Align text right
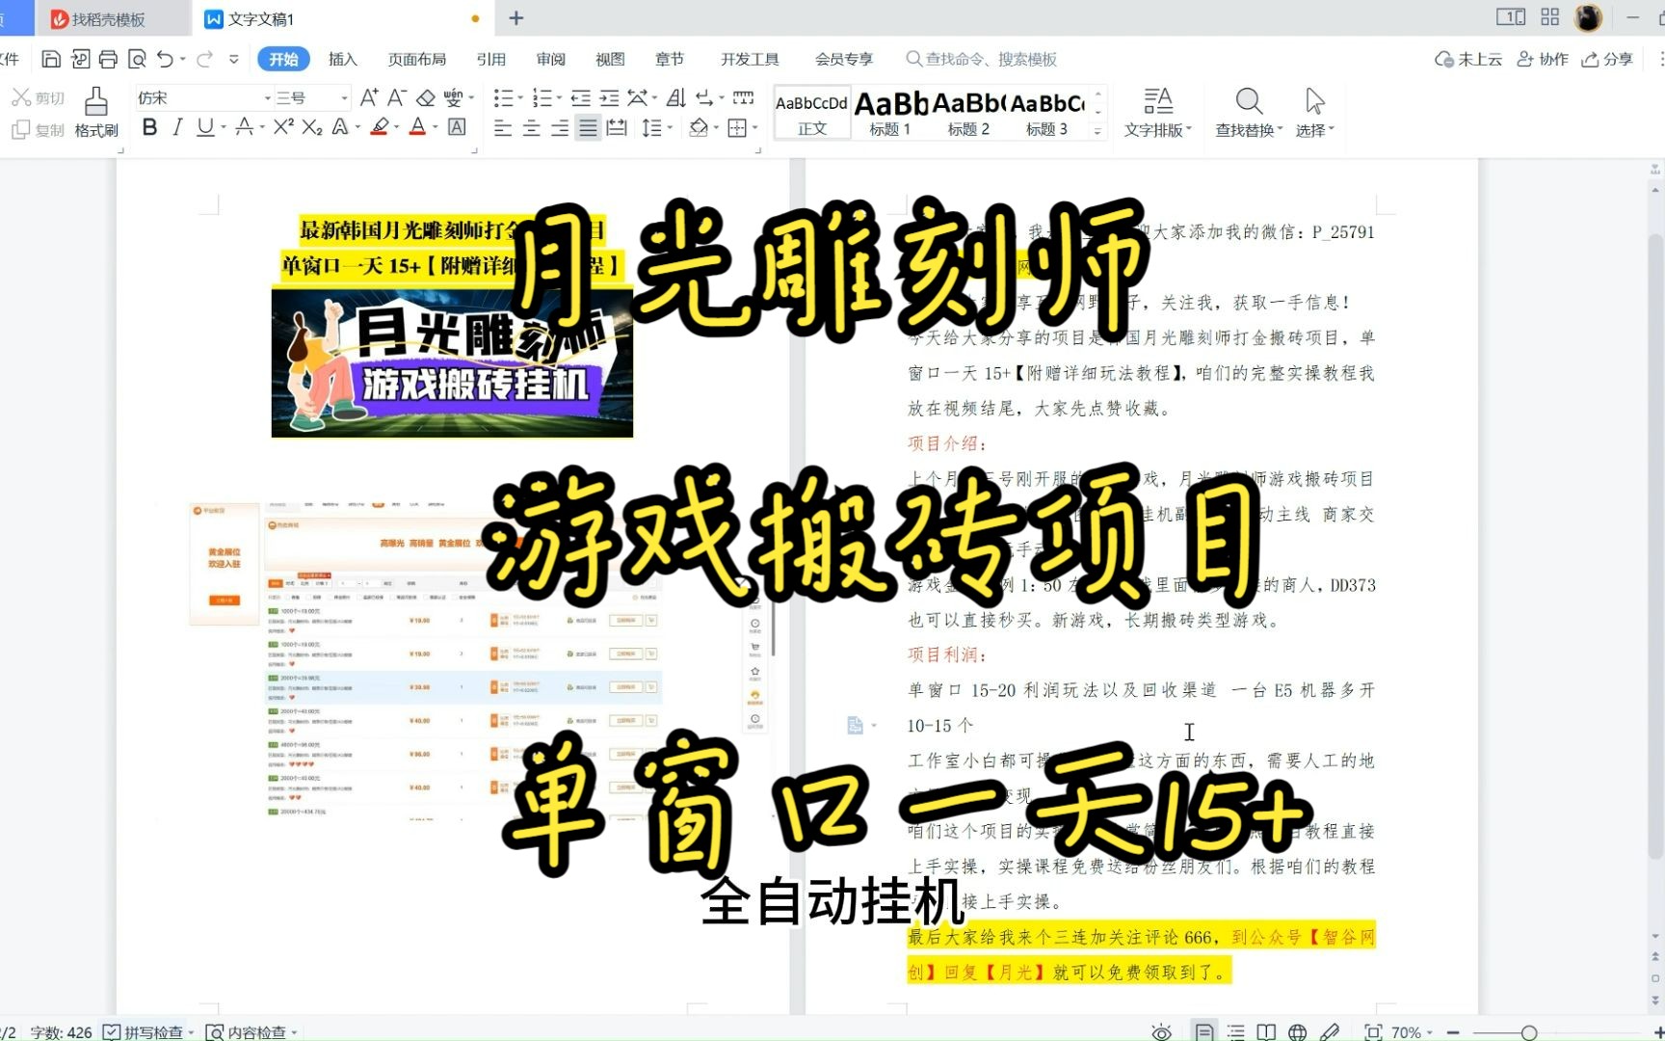Image resolution: width=1665 pixels, height=1041 pixels. tap(560, 127)
